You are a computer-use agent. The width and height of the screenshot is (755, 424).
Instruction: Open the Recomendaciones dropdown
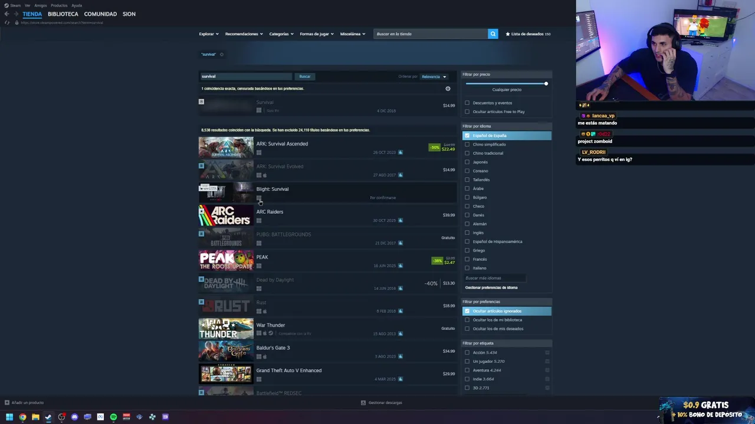click(244, 34)
